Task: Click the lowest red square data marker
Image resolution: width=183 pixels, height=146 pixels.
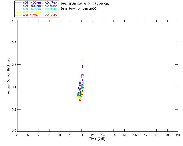Action: pyautogui.click(x=80, y=100)
